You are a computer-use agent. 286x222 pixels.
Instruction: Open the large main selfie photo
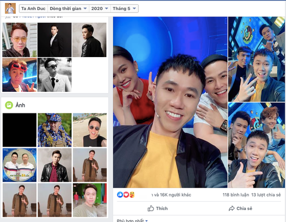pos(170,102)
